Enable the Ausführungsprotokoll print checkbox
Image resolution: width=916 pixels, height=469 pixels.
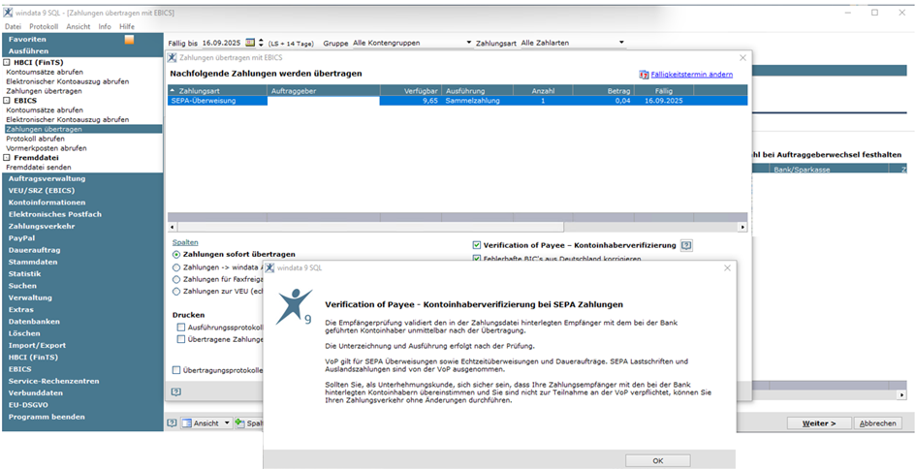pyautogui.click(x=181, y=328)
